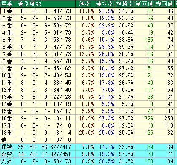Click the 118 複回値 for 17番
This screenshot has width=177, height=165.
click(x=169, y=125)
